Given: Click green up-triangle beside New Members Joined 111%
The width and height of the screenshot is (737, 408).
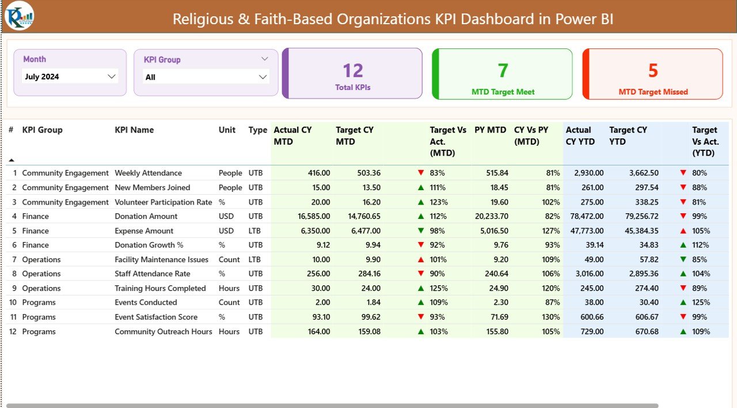Looking at the screenshot, I should pyautogui.click(x=420, y=187).
